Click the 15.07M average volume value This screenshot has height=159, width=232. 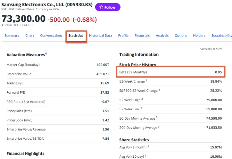click(x=216, y=147)
